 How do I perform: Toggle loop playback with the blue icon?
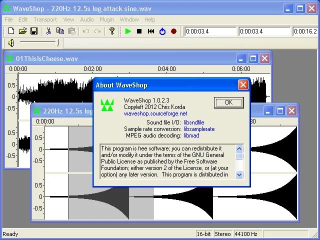162,31
